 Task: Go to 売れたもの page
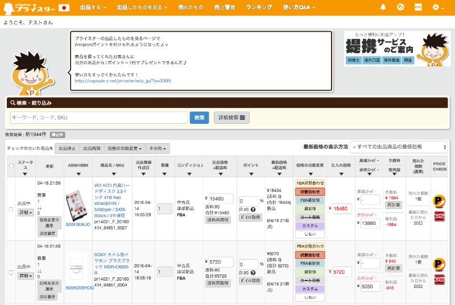(191, 7)
